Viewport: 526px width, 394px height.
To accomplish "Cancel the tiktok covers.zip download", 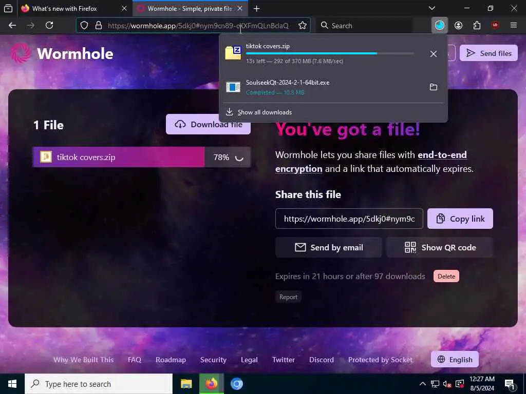I will (x=434, y=53).
